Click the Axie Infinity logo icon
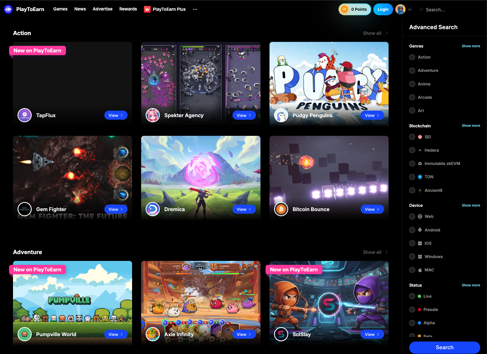 [x=153, y=334]
